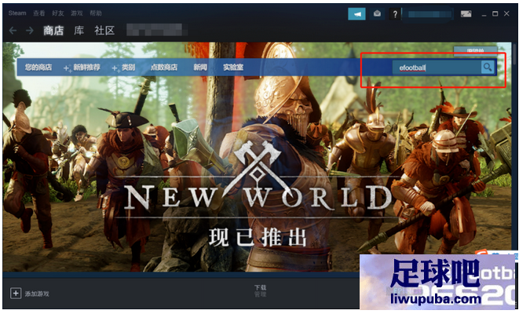The image size is (519, 314).
Task: Open the Steam menu
Action: (17, 13)
